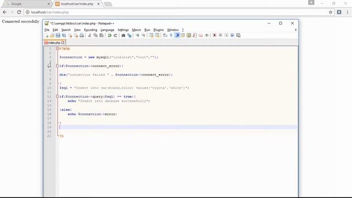Open the Function List panel icon
Screen dimensions: 352x198
click(195, 35)
